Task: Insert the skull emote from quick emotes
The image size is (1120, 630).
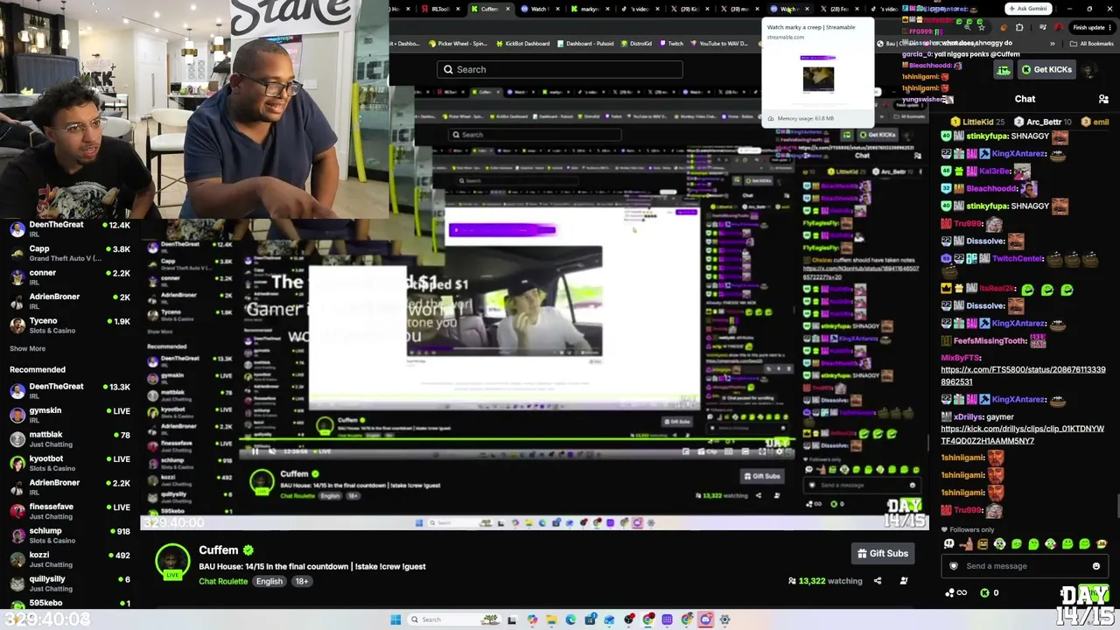Action: tap(949, 544)
